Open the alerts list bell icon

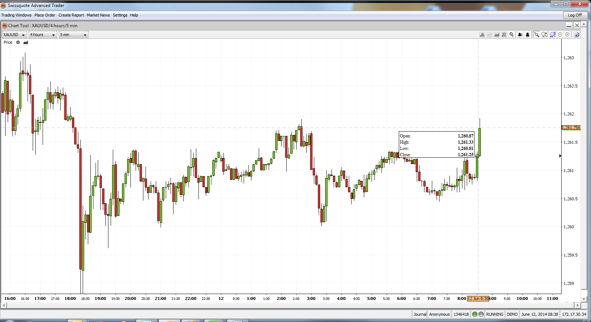pyautogui.click(x=520, y=35)
